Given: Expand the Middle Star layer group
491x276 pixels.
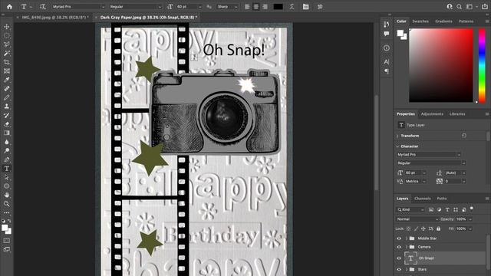Looking at the screenshot, I should (406, 238).
